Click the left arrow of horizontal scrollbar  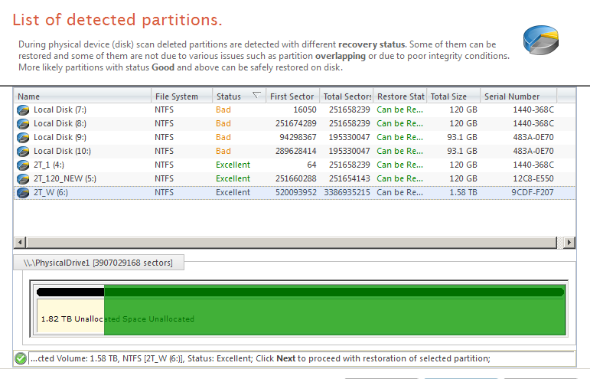pyautogui.click(x=20, y=243)
